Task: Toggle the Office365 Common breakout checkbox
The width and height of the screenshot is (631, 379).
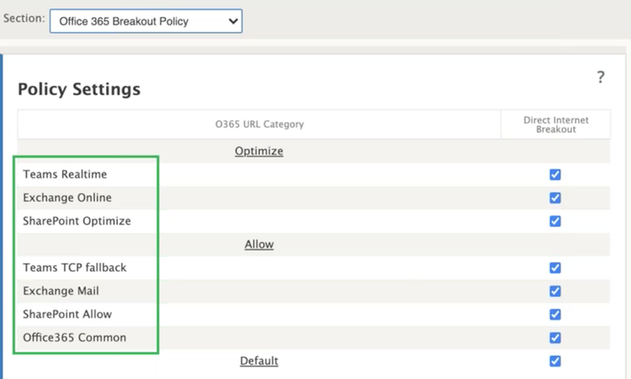Action: click(555, 338)
